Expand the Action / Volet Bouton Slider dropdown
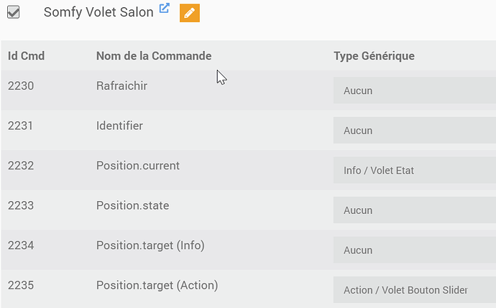This screenshot has height=308, width=496. tap(413, 290)
